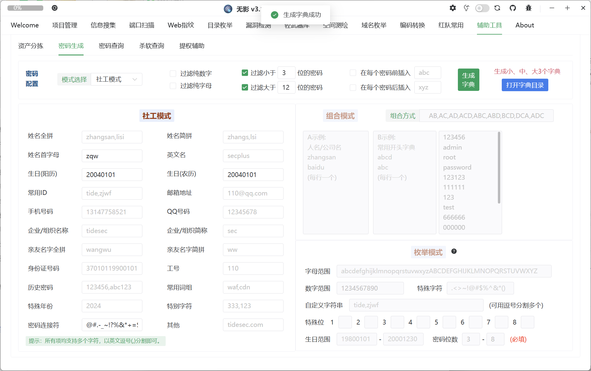
Task: Uncheck the 过滤小于 length filter checkbox
Action: tap(245, 73)
